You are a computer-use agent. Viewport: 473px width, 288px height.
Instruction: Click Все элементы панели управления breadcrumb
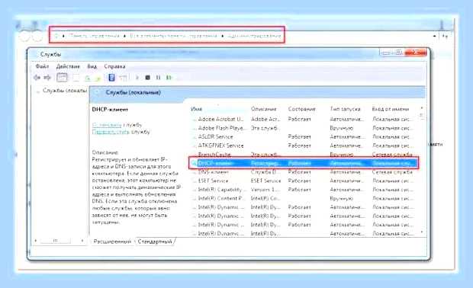173,36
